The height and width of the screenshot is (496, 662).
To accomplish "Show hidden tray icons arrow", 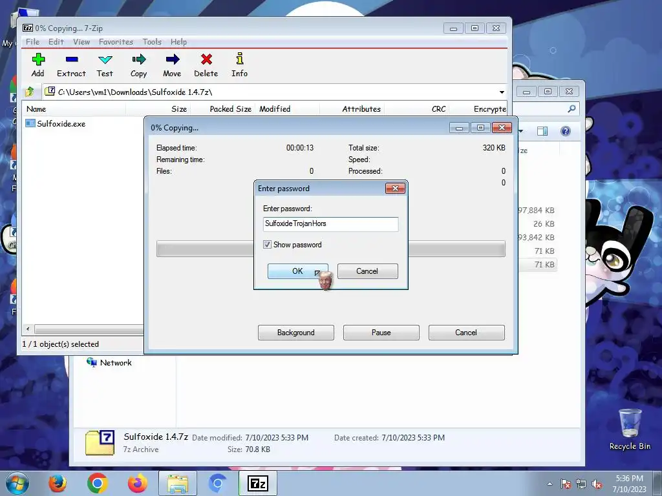I will click(x=550, y=484).
